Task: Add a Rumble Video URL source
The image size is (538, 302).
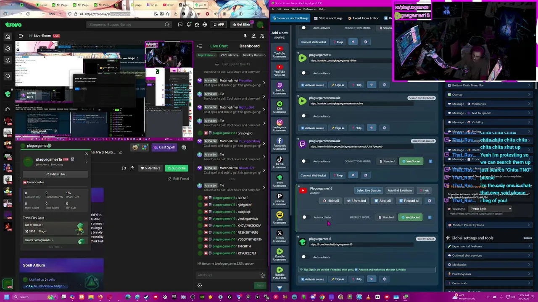Action: click(x=280, y=273)
